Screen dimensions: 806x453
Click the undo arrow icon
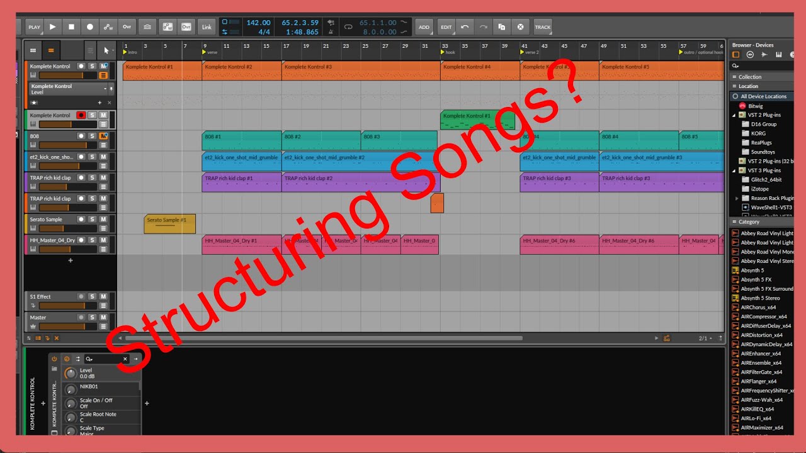(x=465, y=27)
